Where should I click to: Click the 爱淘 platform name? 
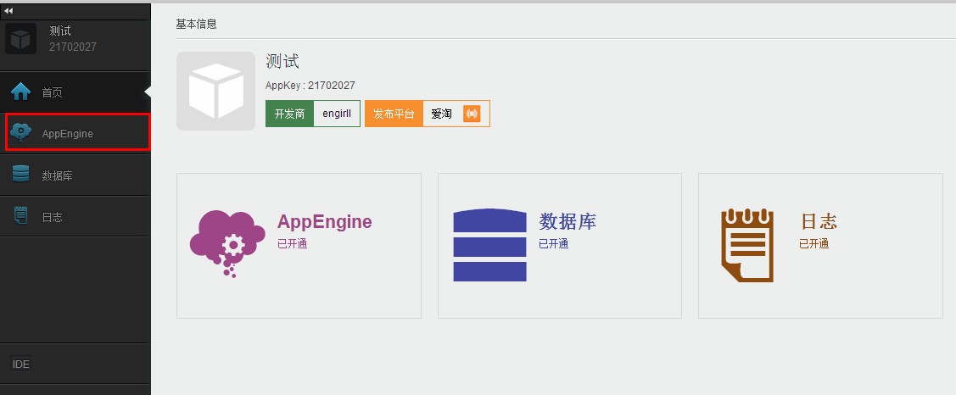pos(441,114)
